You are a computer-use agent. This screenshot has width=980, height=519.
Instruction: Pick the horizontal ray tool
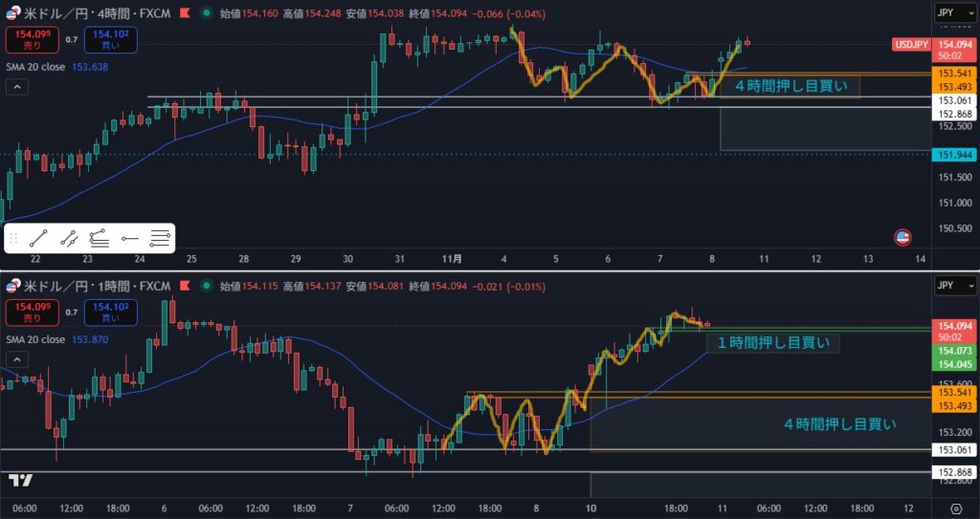[x=130, y=239]
